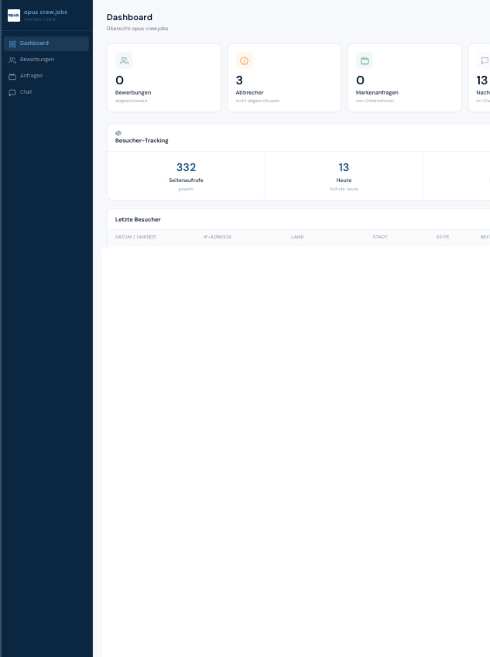
Task: Click the orange alert icon on Abbrecher card
Action: (244, 61)
